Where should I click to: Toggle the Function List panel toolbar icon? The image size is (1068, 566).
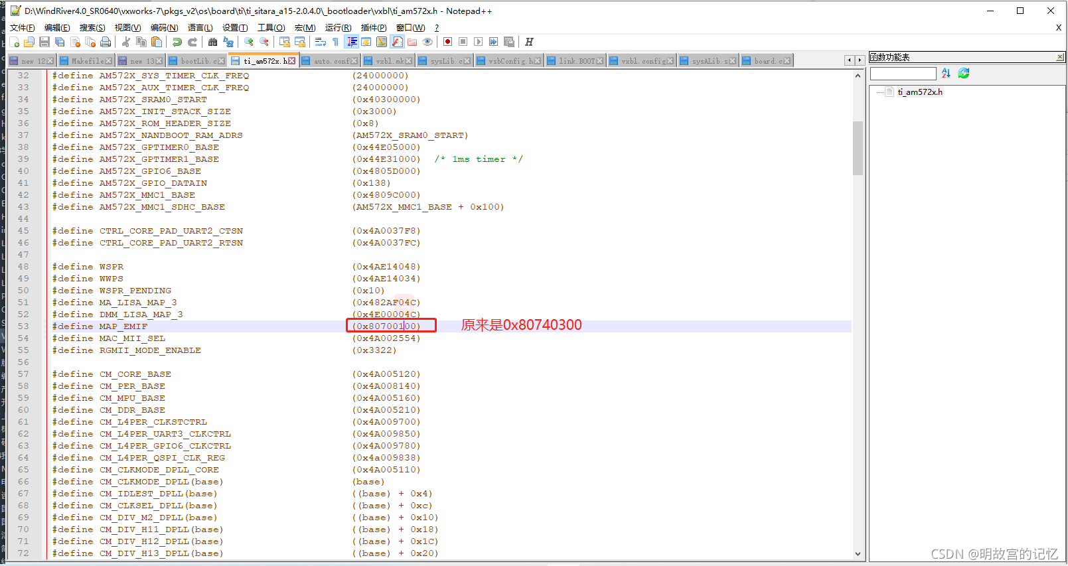pyautogui.click(x=397, y=42)
